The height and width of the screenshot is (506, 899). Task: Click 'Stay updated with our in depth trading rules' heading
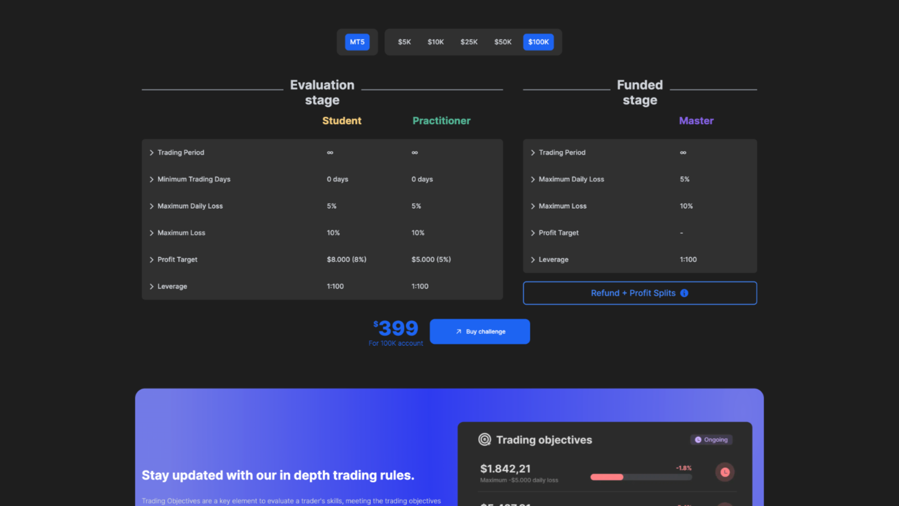[278, 475]
